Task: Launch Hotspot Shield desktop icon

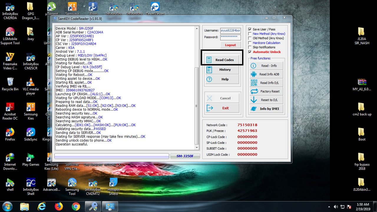Action: coord(113,187)
